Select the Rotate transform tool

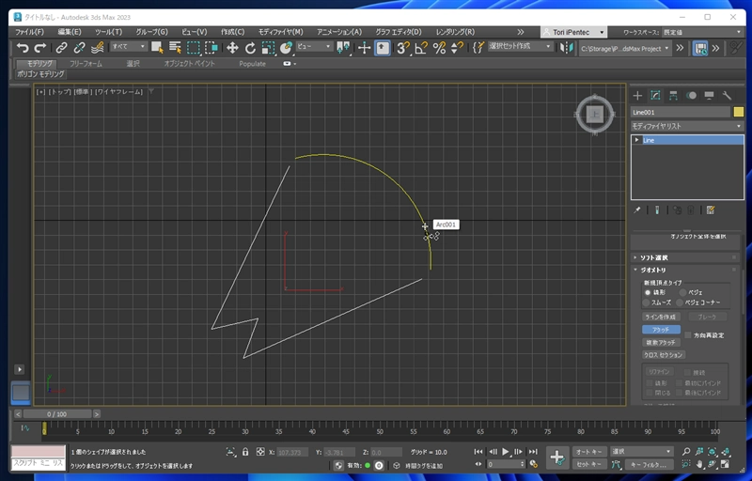tap(250, 47)
